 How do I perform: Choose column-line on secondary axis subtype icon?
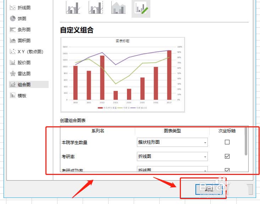coord(96,8)
